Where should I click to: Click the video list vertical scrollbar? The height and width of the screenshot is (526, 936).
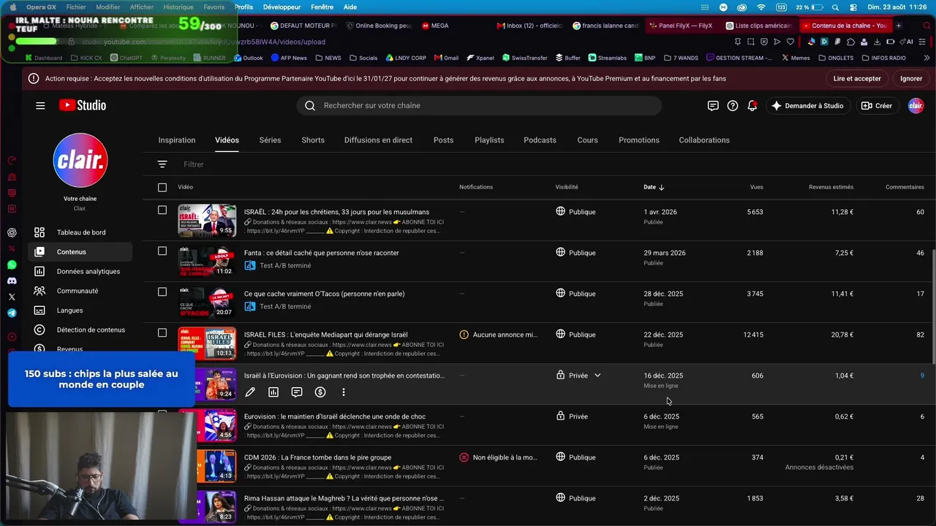[933, 305]
